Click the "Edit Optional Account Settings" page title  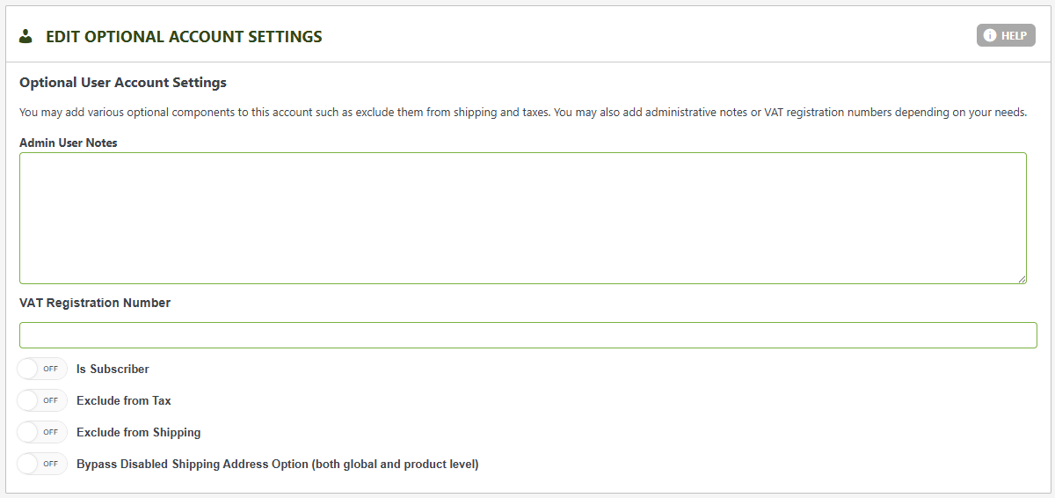click(184, 37)
